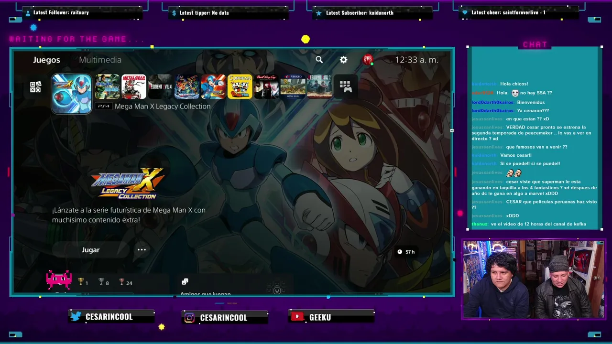The image size is (612, 344).
Task: Click the 12:33 a. m. clock
Action: [416, 60]
